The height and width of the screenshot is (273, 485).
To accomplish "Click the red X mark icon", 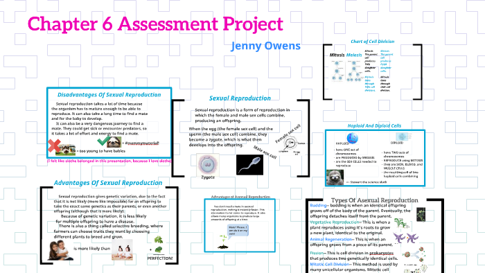I will tap(54, 146).
